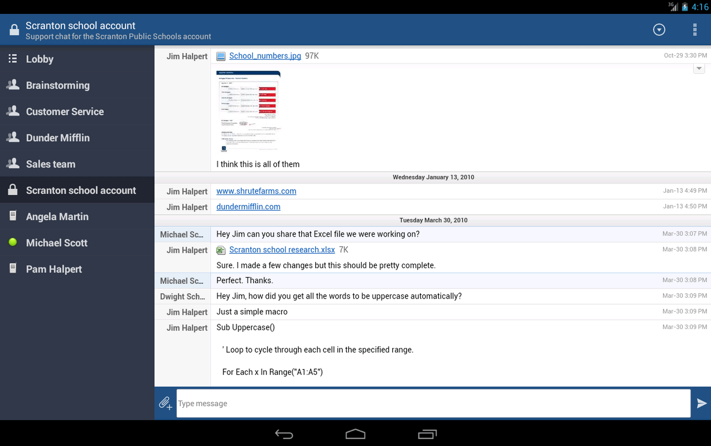The height and width of the screenshot is (446, 711).
Task: Switch to the Customer Service room
Action: tap(77, 111)
